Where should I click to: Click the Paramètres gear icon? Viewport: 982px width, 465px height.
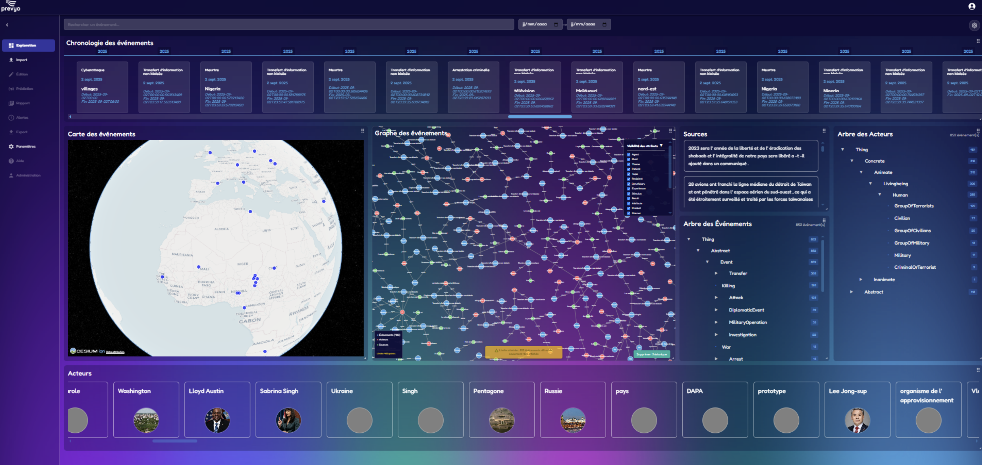coord(12,146)
